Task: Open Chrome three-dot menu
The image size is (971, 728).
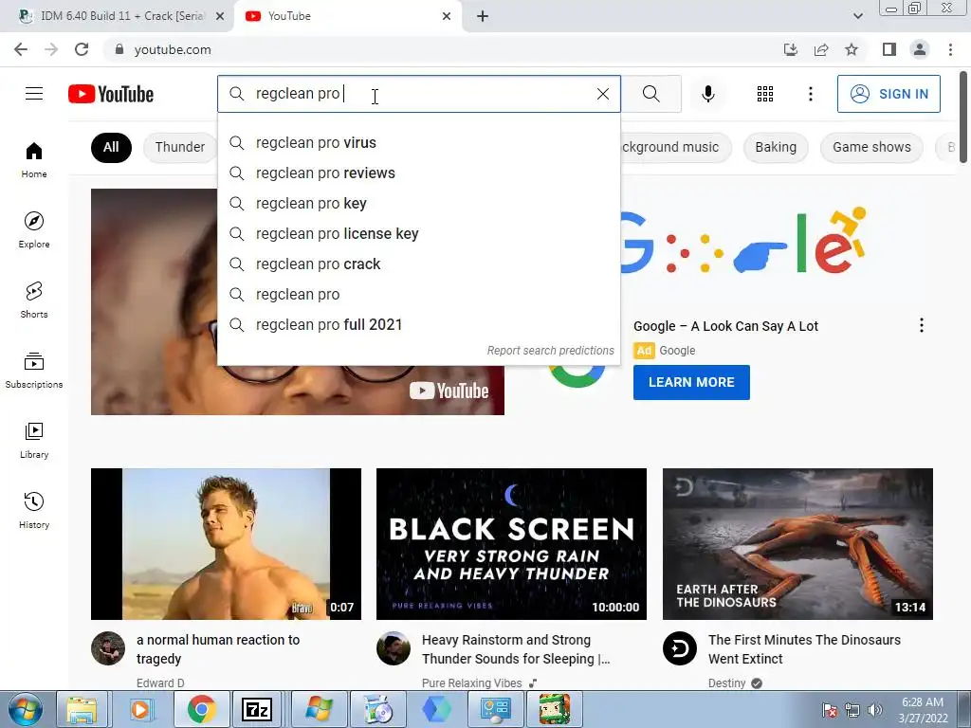Action: [x=950, y=49]
